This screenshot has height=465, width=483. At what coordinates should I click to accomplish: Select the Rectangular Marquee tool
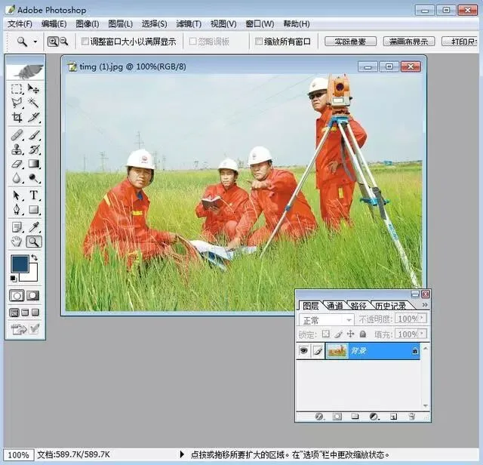17,89
